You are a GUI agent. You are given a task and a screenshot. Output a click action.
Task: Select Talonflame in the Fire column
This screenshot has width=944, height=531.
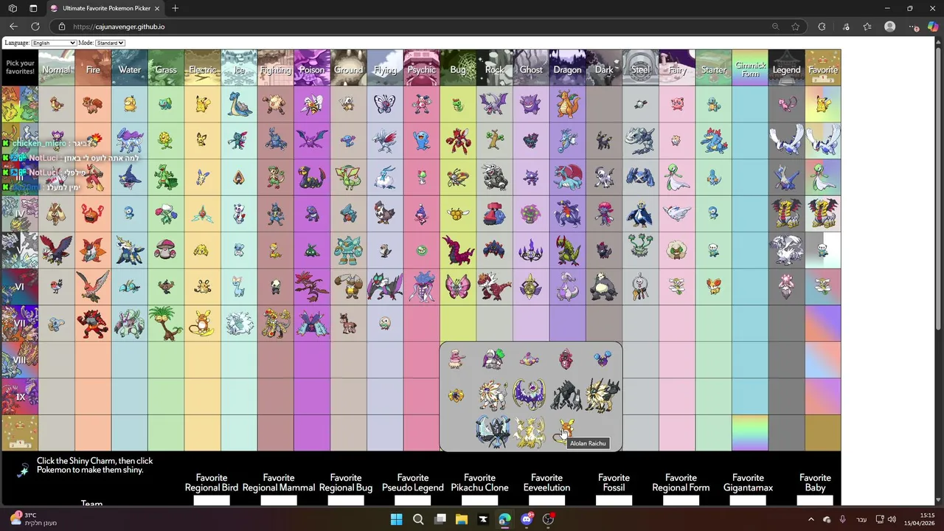coord(93,286)
